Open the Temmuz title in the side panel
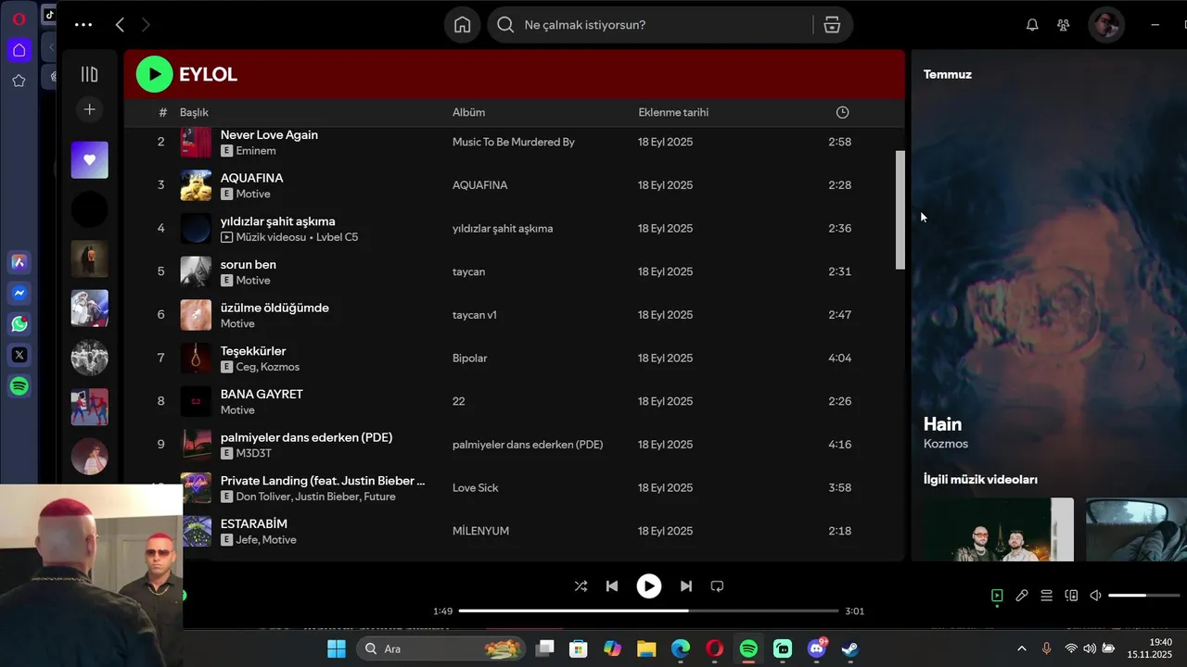The width and height of the screenshot is (1187, 667). (x=947, y=74)
